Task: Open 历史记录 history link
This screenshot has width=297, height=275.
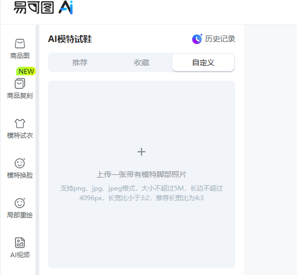Action: 220,39
